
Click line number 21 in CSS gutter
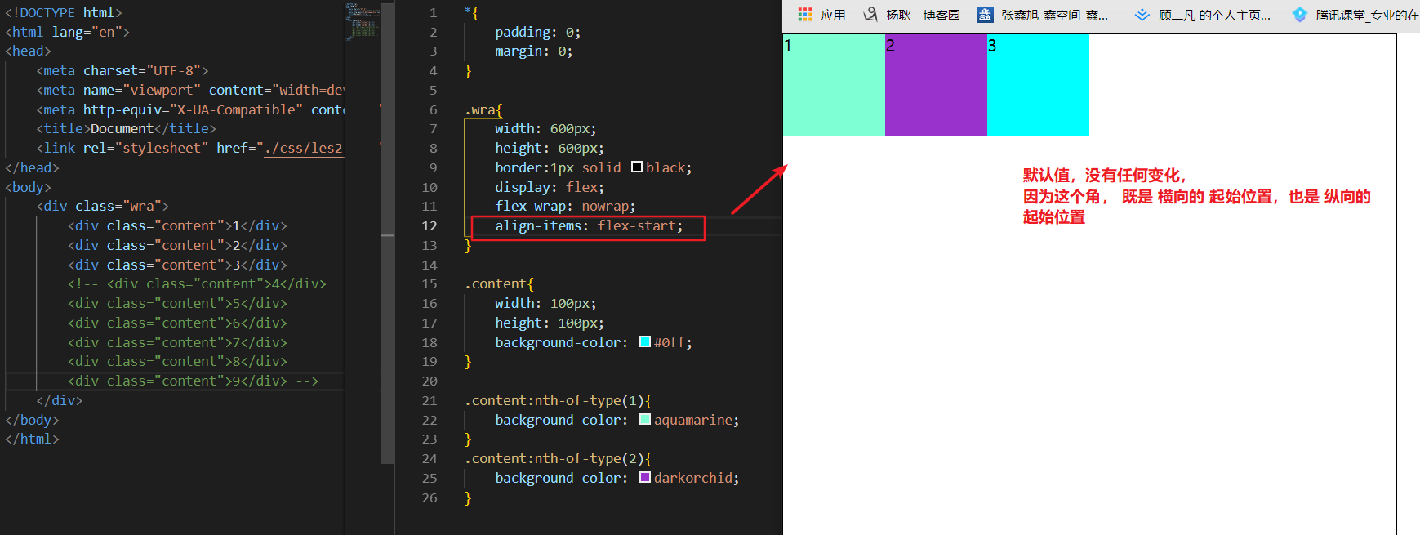[x=430, y=400]
